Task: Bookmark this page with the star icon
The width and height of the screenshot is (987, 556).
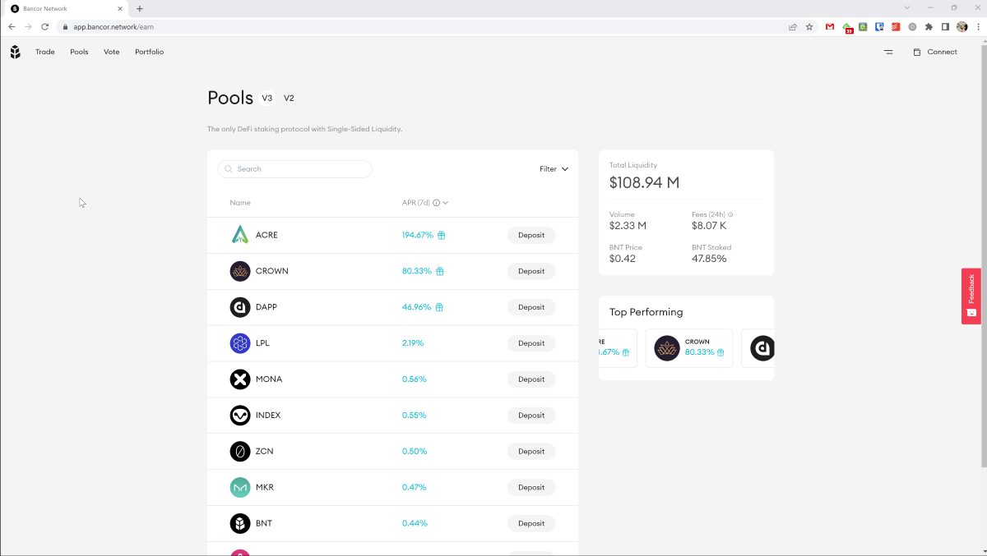Action: [x=809, y=27]
